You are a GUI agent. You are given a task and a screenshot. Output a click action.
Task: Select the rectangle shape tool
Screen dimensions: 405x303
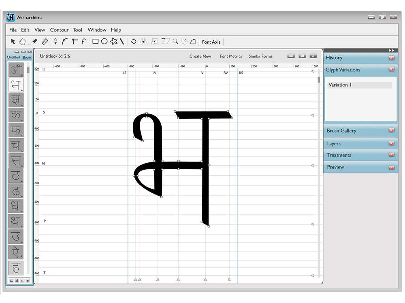tap(95, 42)
